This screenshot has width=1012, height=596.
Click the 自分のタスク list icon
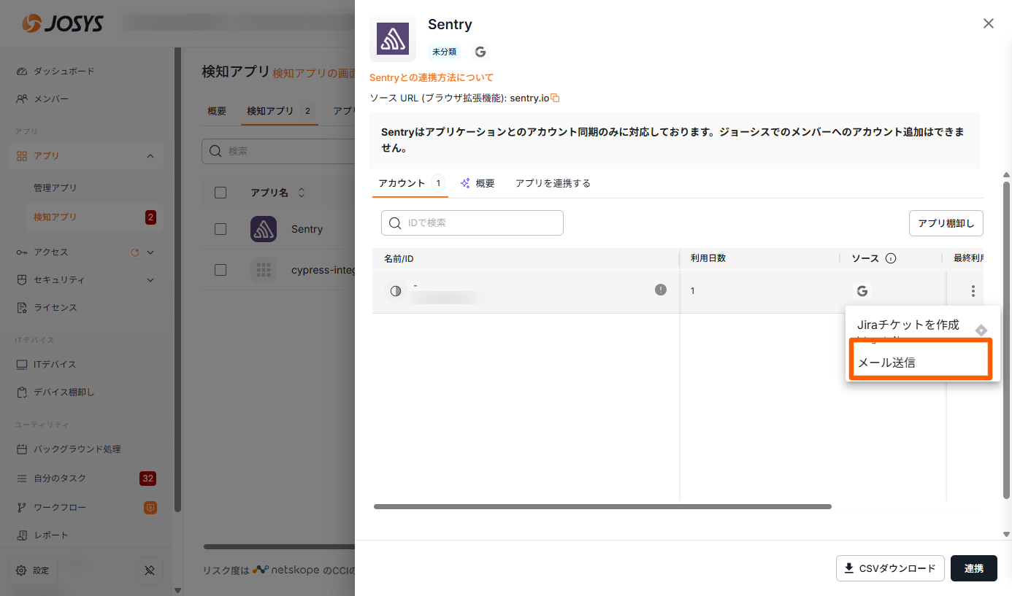(21, 479)
